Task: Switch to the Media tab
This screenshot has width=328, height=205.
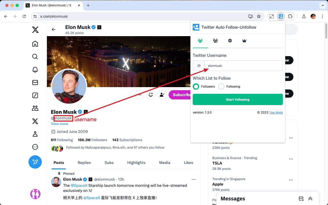Action: pos(165,162)
